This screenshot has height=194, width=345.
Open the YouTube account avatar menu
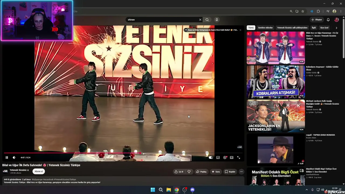336,20
